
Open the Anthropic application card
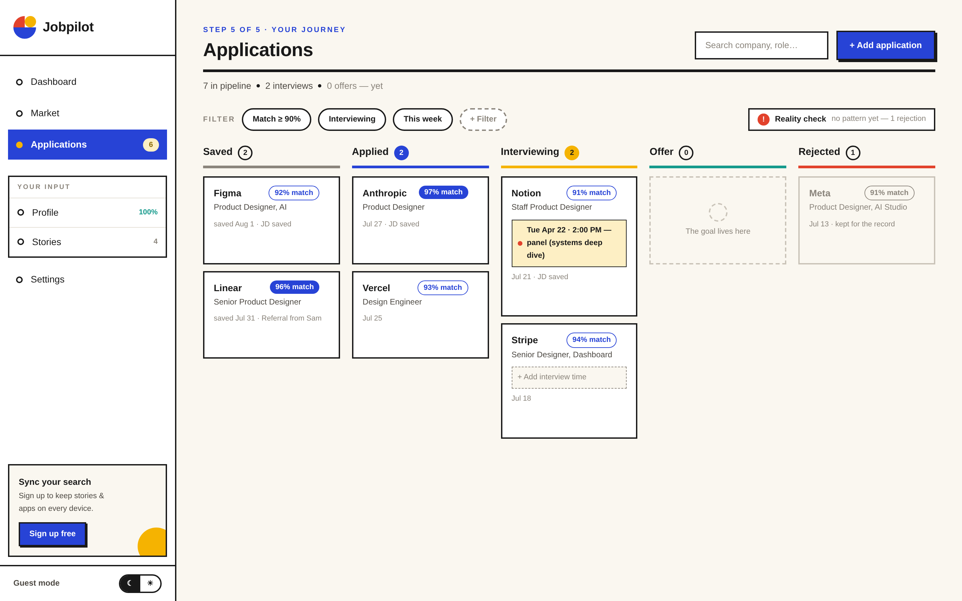(420, 220)
